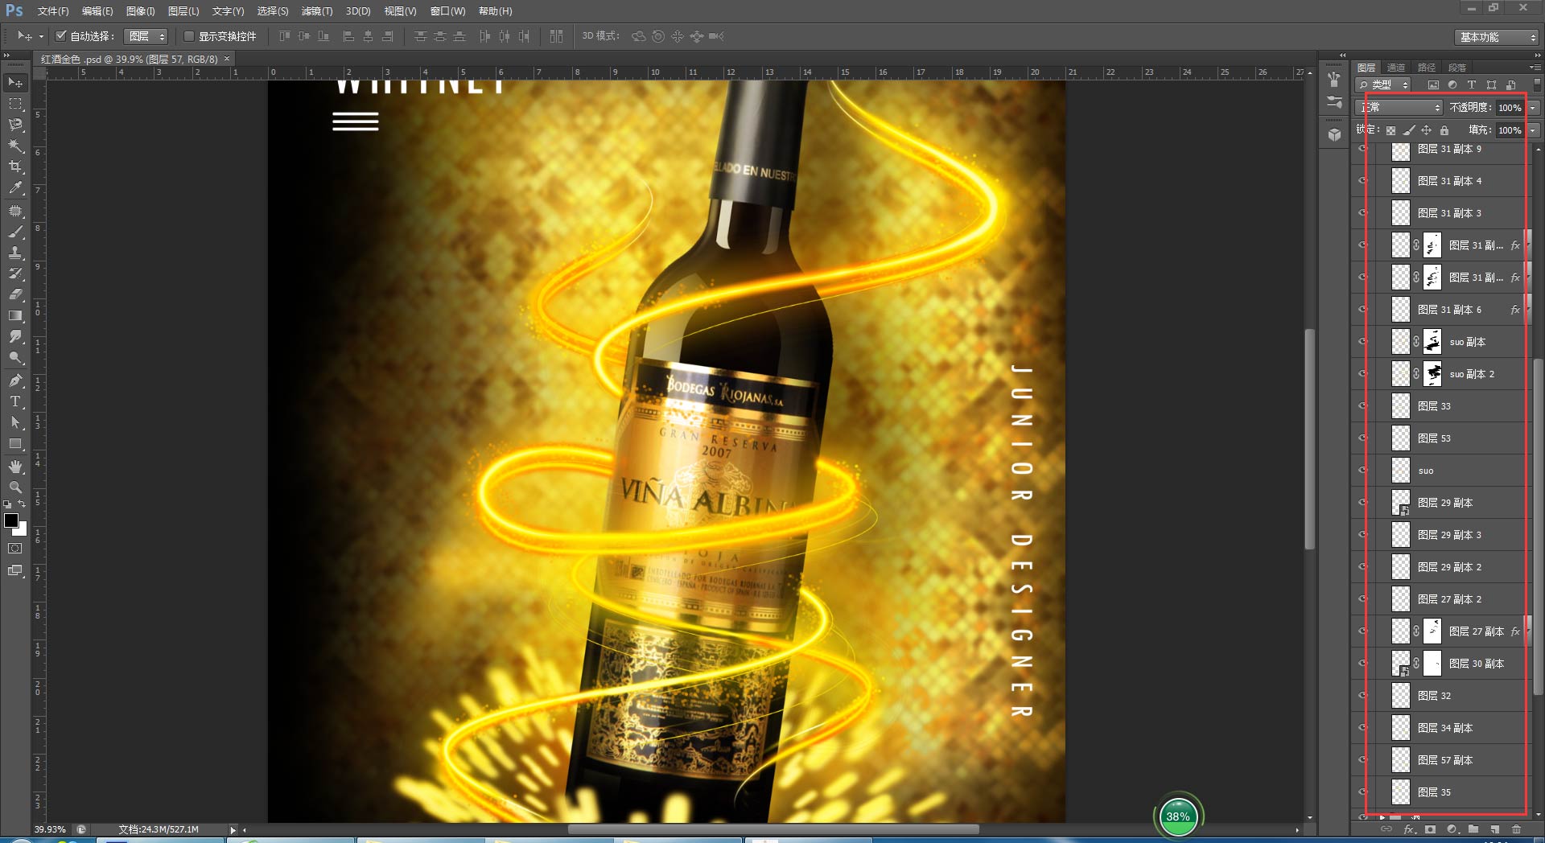Add layer mask button

[x=1430, y=829]
